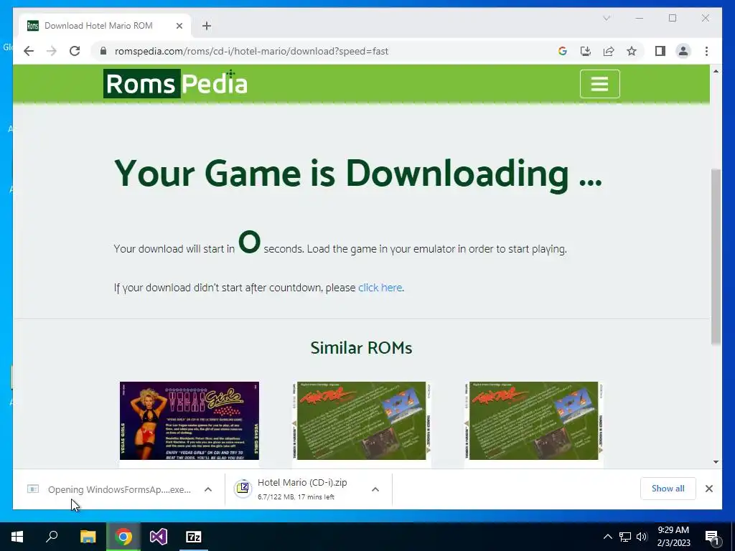
Task: Click the page vertical scrollbar thumb
Action: coord(716,257)
